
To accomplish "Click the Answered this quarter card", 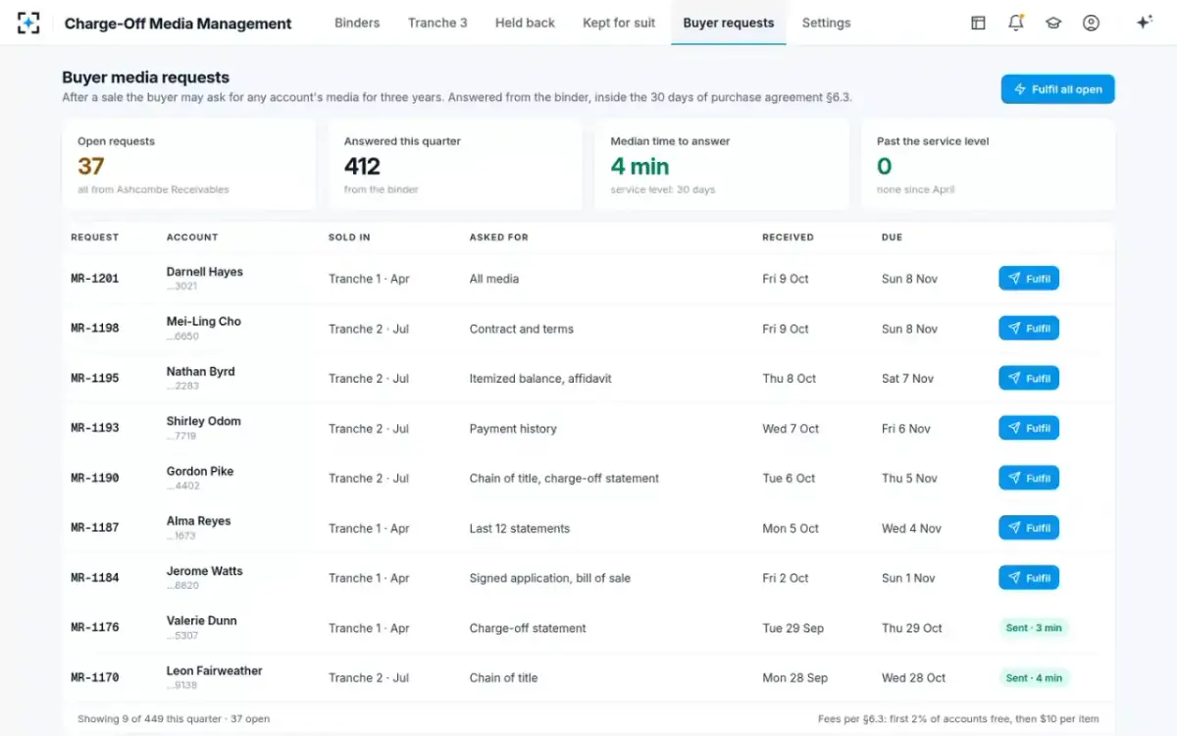I will [455, 165].
